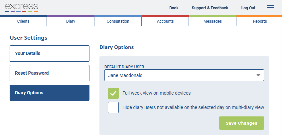Select the Diary Options sidebar item
The height and width of the screenshot is (137, 282).
50,93
